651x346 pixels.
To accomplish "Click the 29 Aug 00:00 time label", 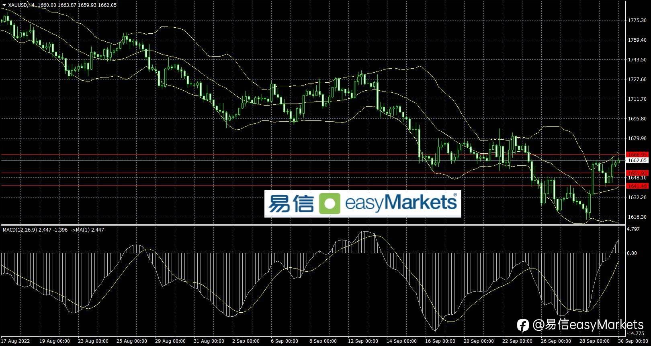I will tap(170, 341).
